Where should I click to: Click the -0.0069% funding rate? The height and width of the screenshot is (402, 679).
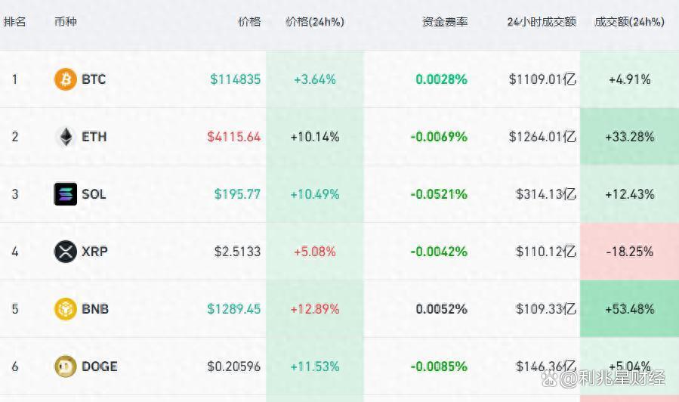(x=439, y=137)
